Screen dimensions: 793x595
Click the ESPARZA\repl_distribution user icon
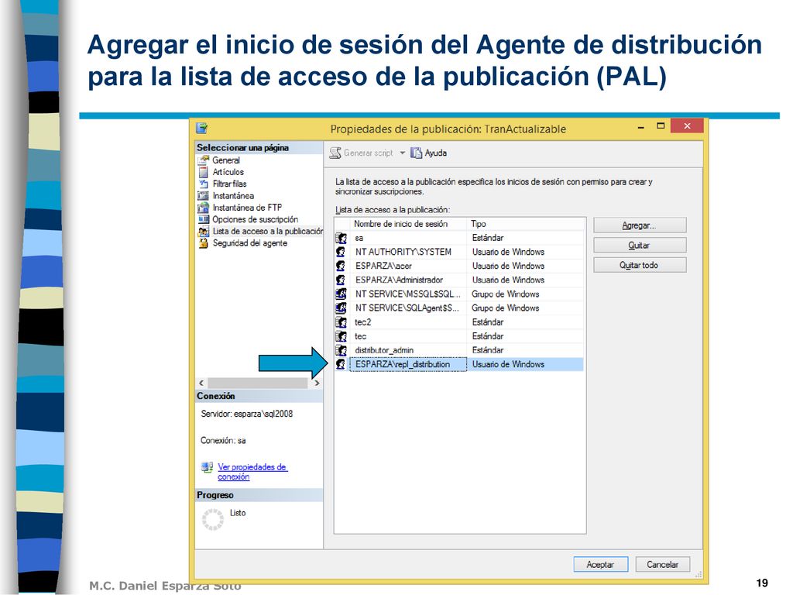(342, 364)
